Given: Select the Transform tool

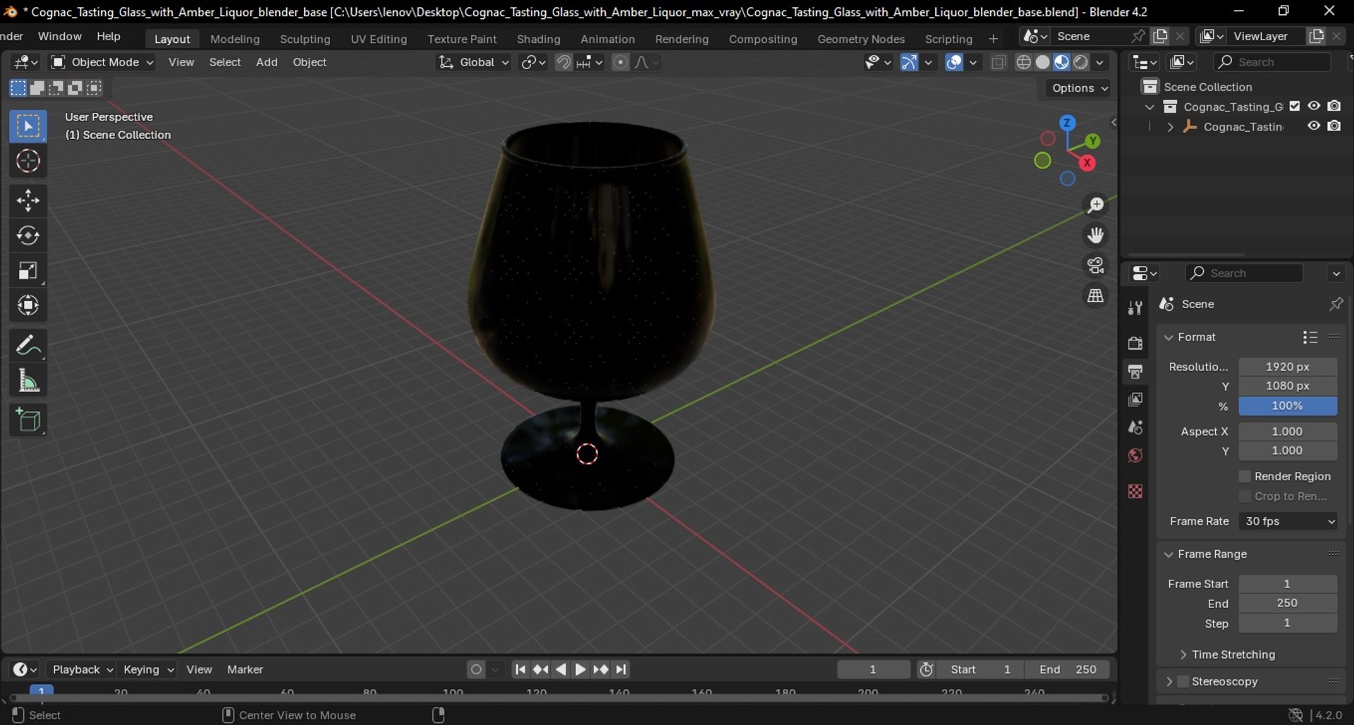Looking at the screenshot, I should (28, 305).
